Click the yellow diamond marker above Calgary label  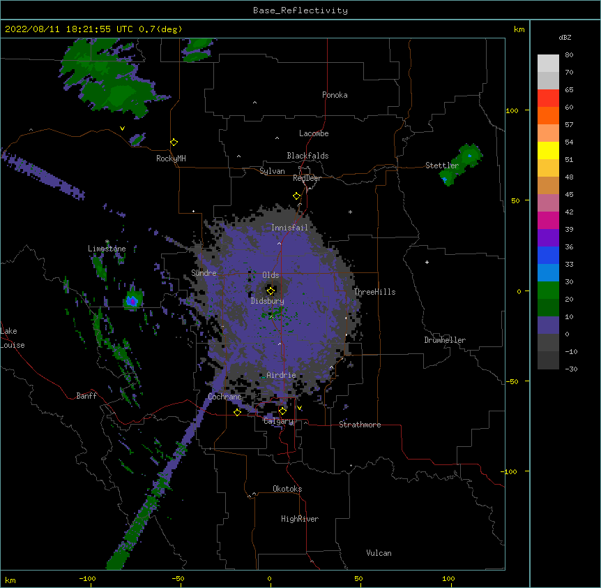point(282,411)
